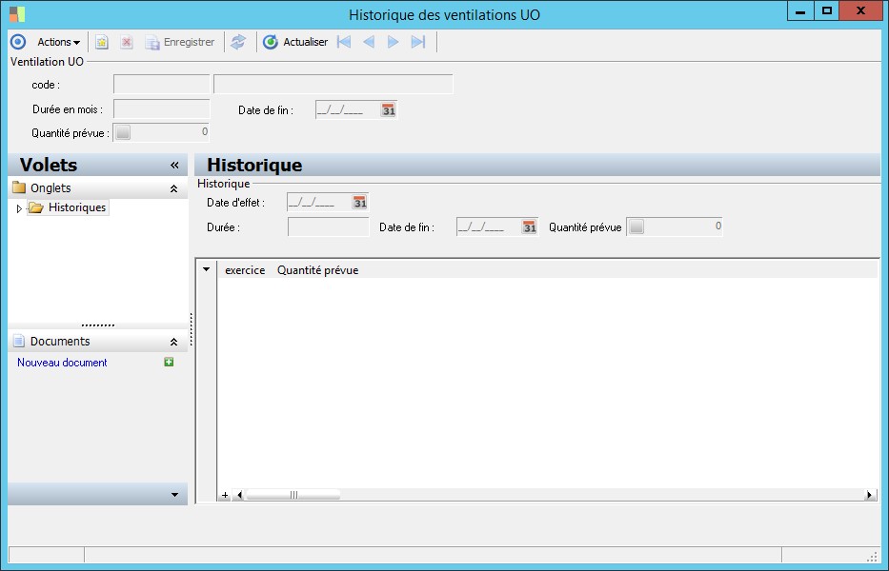Click the Documents page icon
The image size is (889, 571).
[19, 341]
